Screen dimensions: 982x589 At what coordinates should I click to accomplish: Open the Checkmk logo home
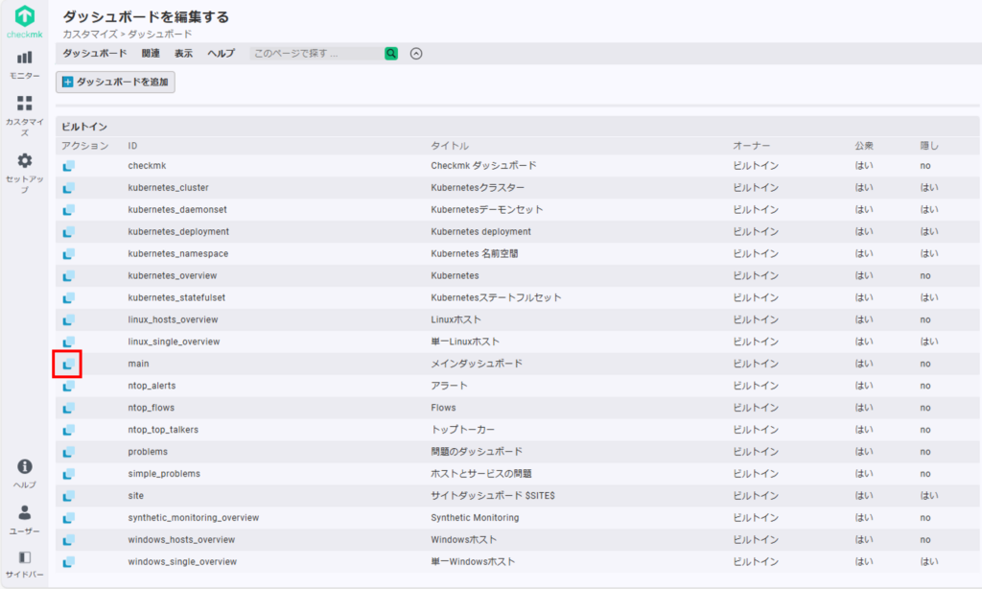coord(24,21)
